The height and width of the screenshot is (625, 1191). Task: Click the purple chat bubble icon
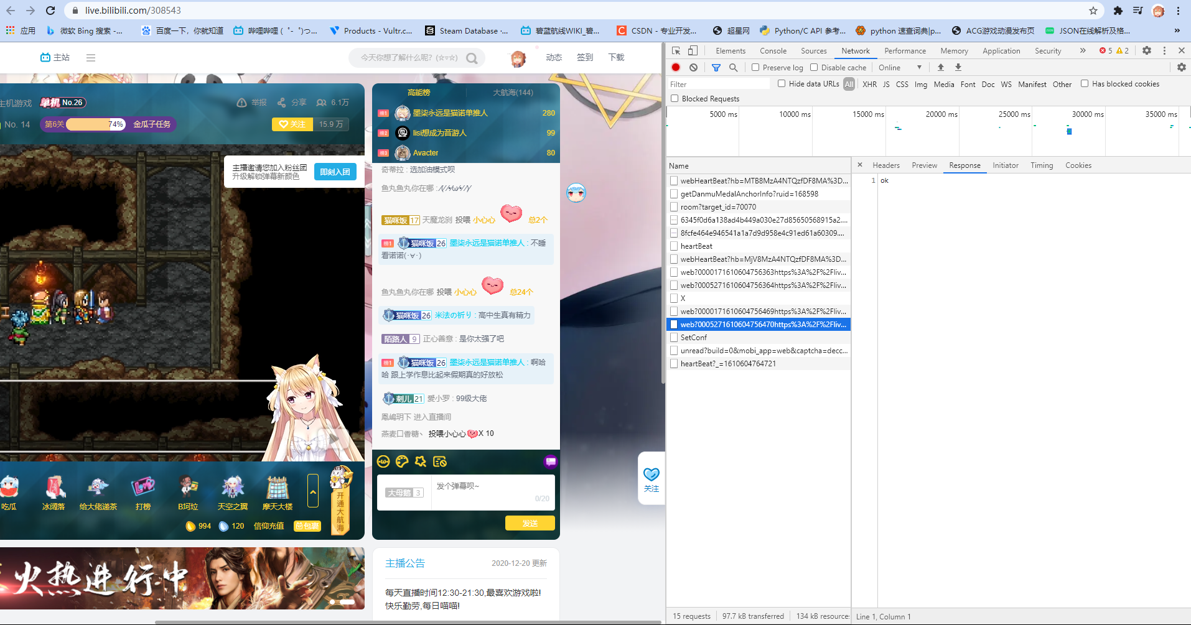tap(551, 461)
